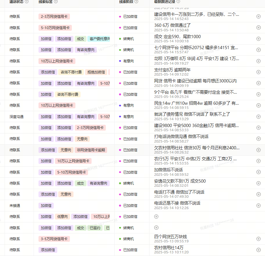Viewport: 265px width, 256px height.
Task: Click plus icon on 电话还是不接 row
Action: (x=259, y=206)
